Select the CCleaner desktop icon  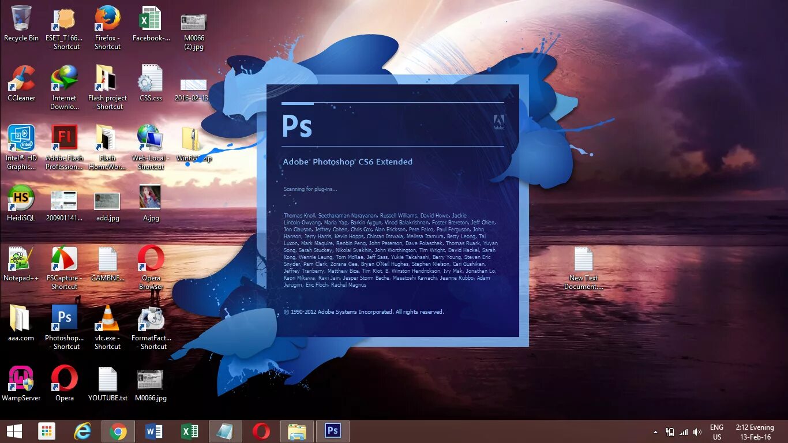click(21, 78)
